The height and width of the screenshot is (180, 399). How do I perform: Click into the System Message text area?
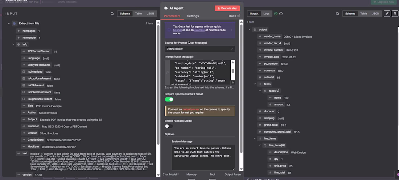[203, 157]
